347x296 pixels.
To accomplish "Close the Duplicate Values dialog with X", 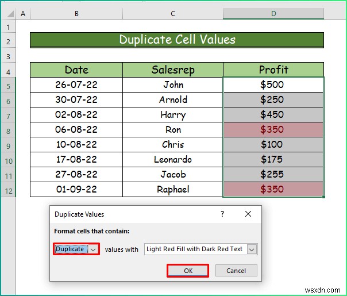I will click(248, 214).
